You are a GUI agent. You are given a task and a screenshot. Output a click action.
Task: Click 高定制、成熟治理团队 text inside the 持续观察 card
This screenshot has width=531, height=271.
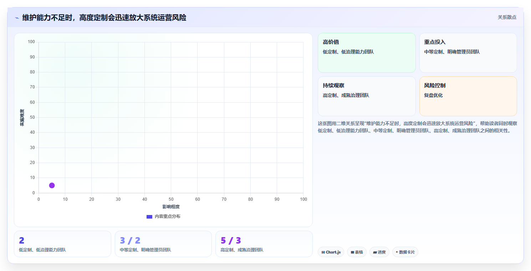pos(346,95)
